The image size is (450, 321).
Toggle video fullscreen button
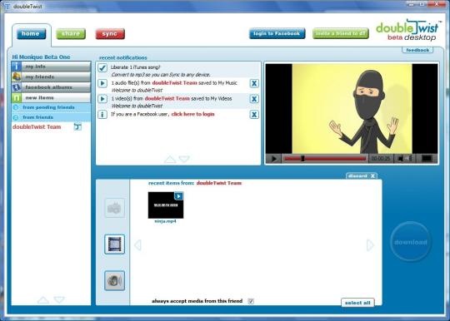427,158
